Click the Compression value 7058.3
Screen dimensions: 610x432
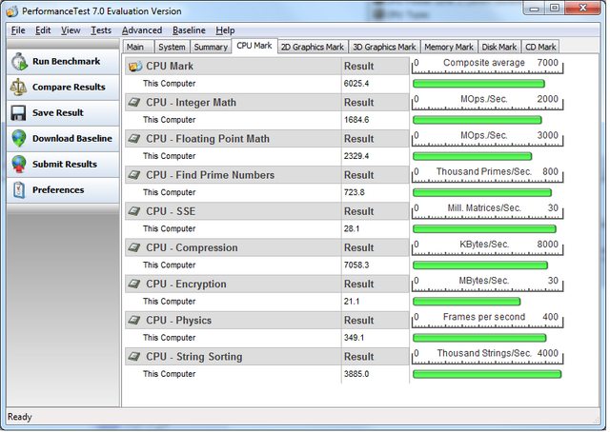click(356, 265)
